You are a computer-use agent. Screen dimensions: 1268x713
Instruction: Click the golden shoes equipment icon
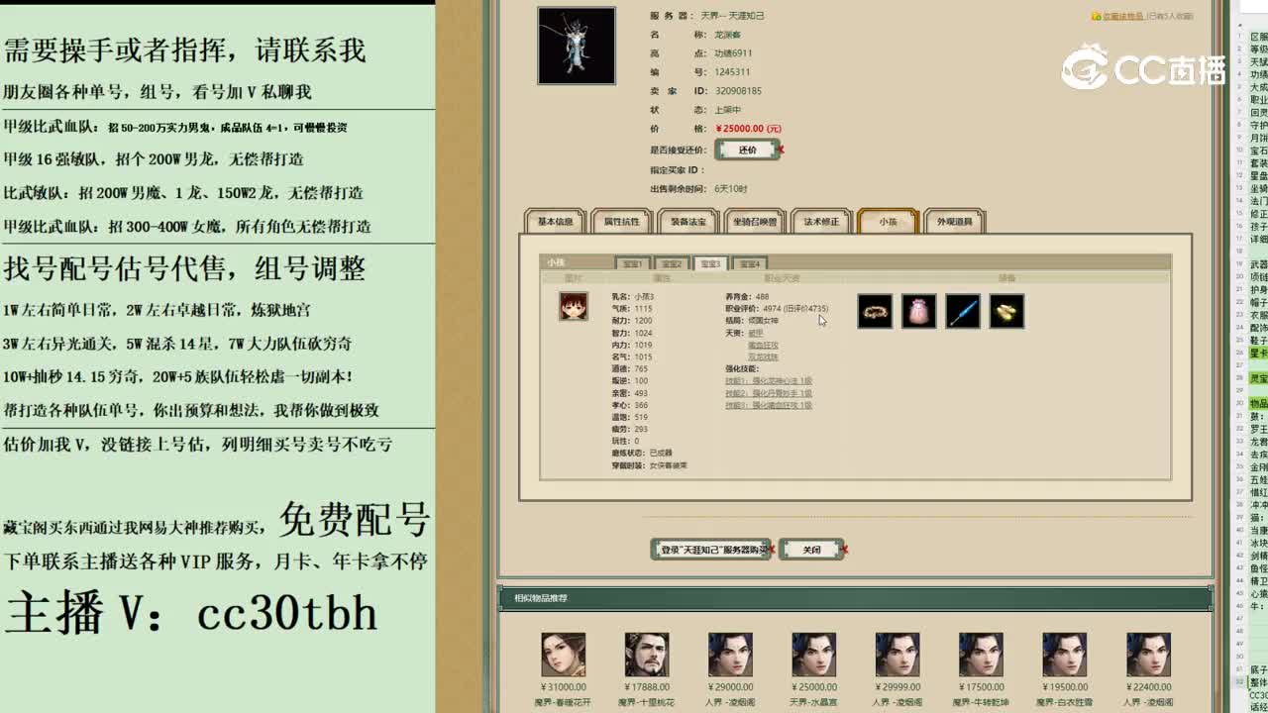1006,311
